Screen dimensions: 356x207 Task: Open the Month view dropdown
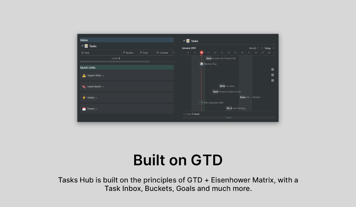253,48
